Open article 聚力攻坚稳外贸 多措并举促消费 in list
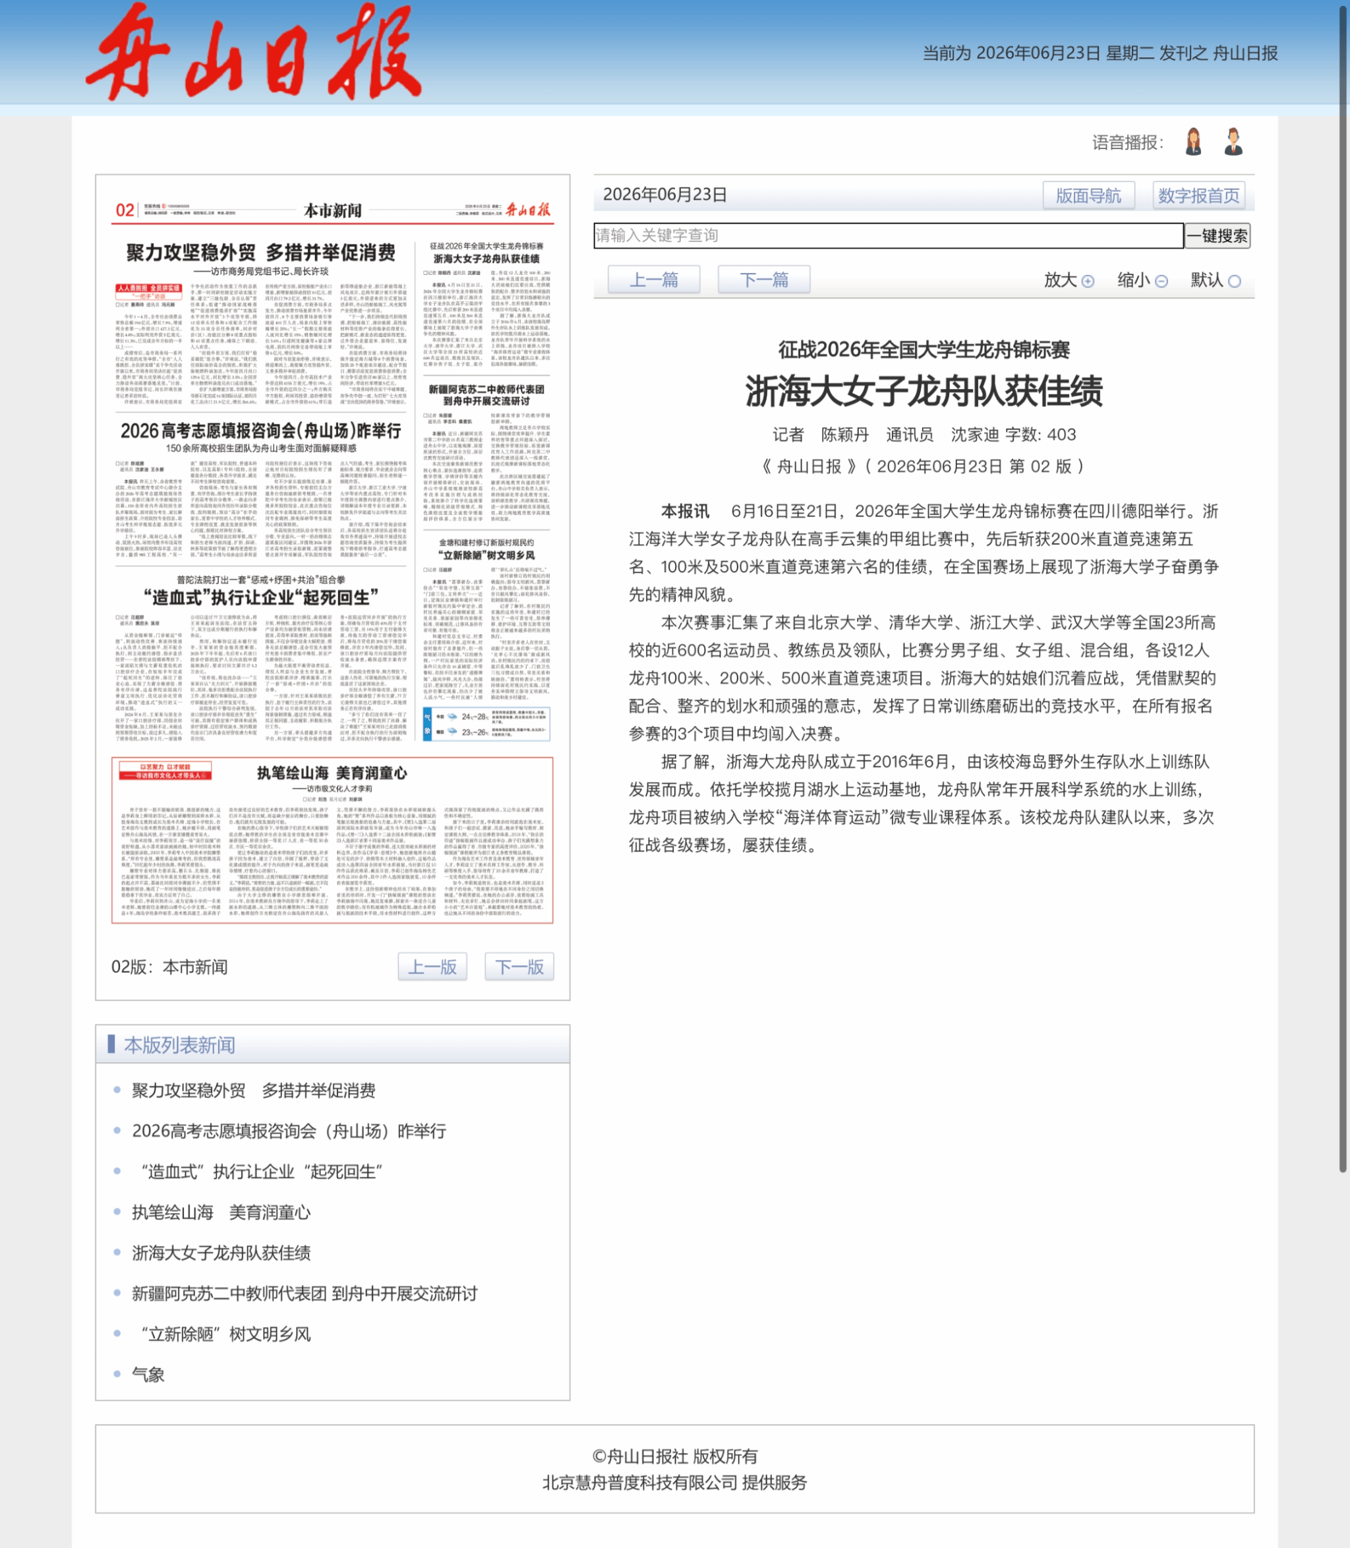Screen dimensions: 1350x1548 tap(254, 1090)
